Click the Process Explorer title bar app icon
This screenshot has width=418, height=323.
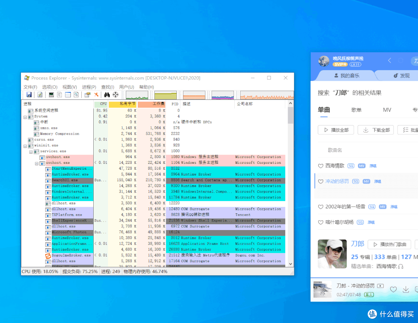pos(27,78)
